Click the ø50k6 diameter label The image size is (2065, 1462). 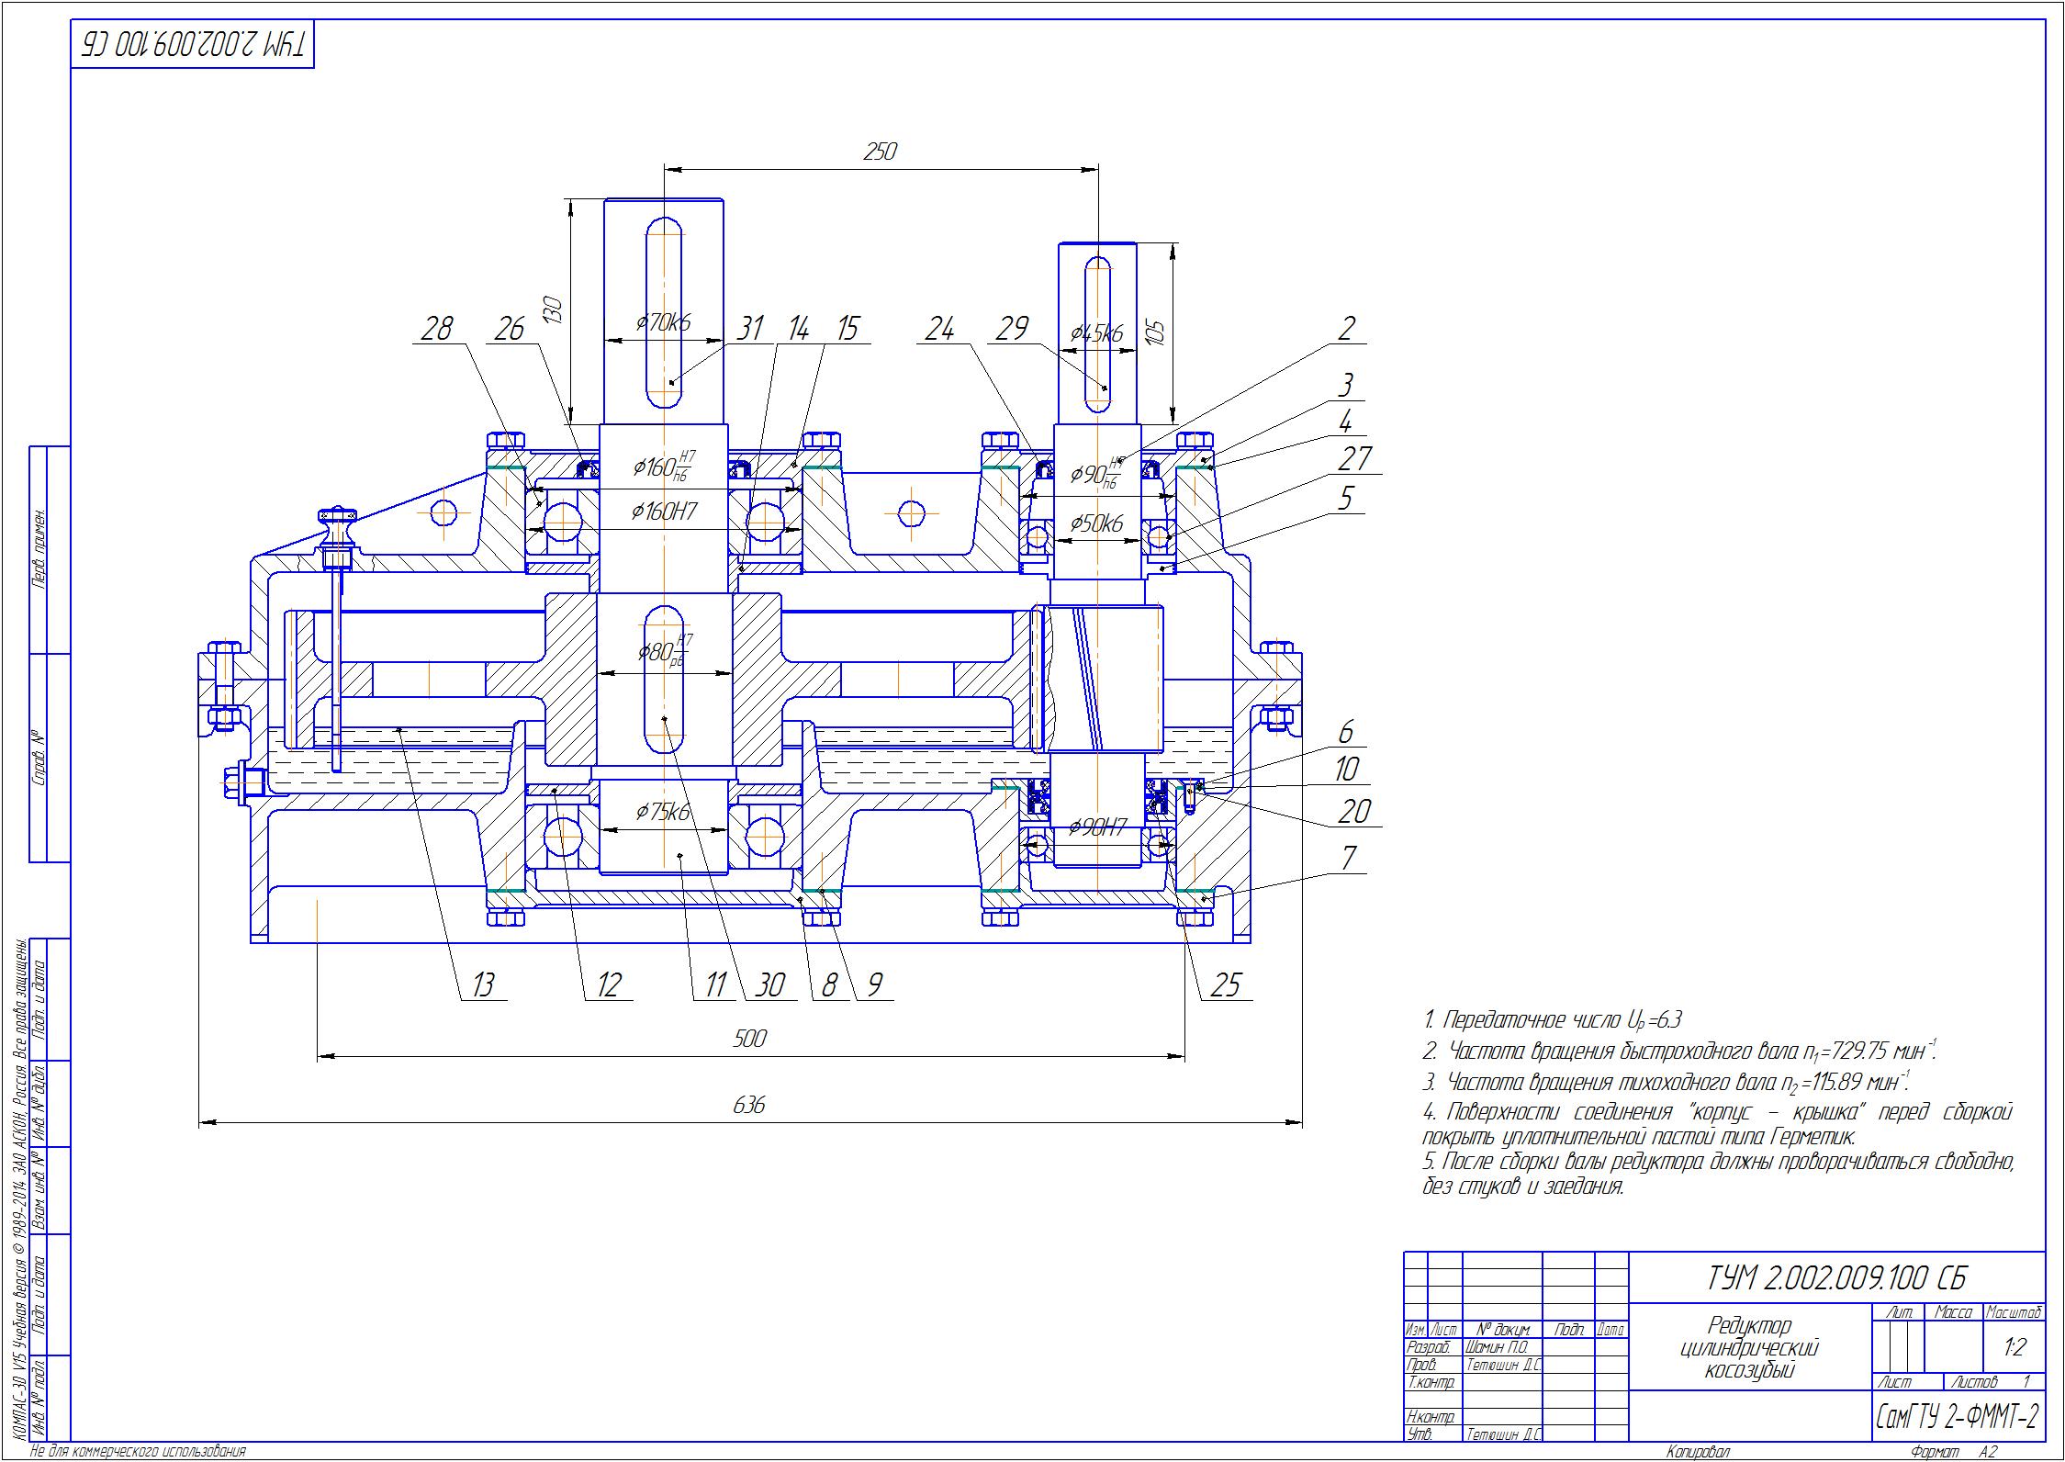click(1097, 524)
